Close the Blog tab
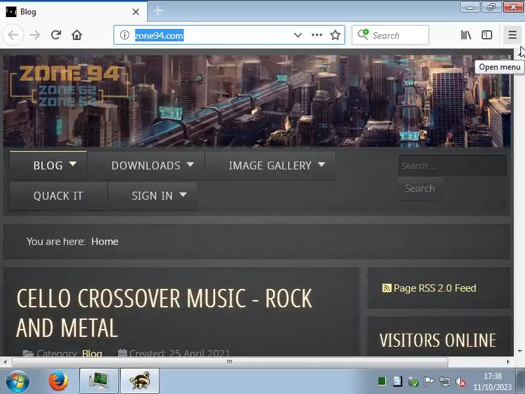This screenshot has height=394, width=525. (x=136, y=12)
